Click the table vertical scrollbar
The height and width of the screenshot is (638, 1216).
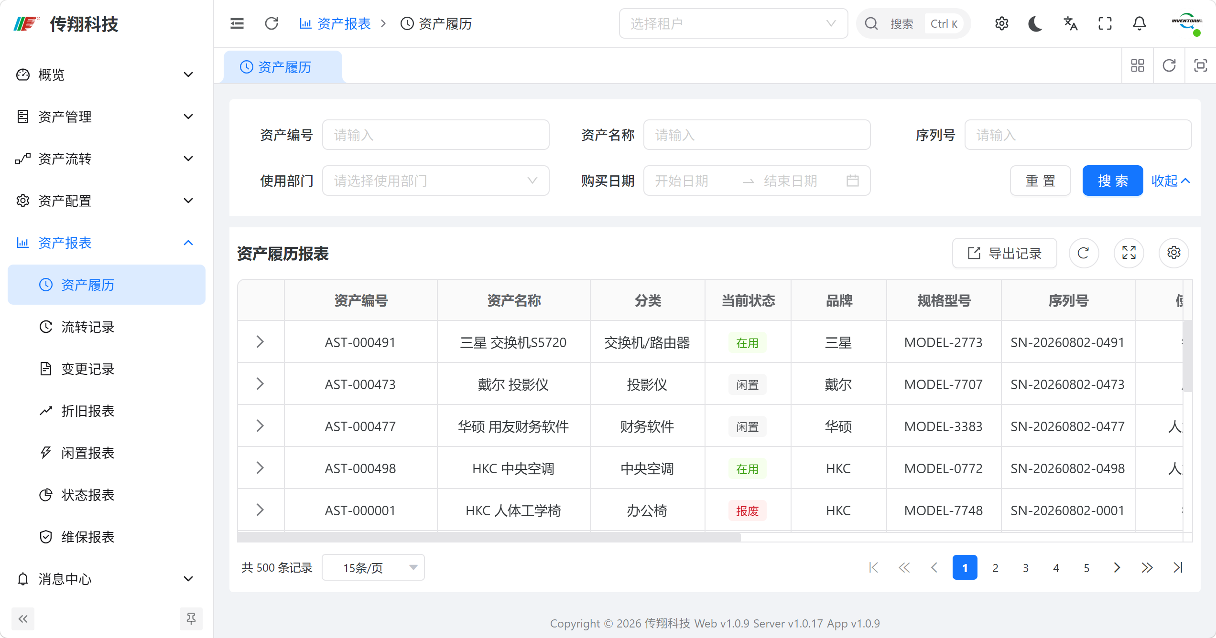coord(1187,356)
